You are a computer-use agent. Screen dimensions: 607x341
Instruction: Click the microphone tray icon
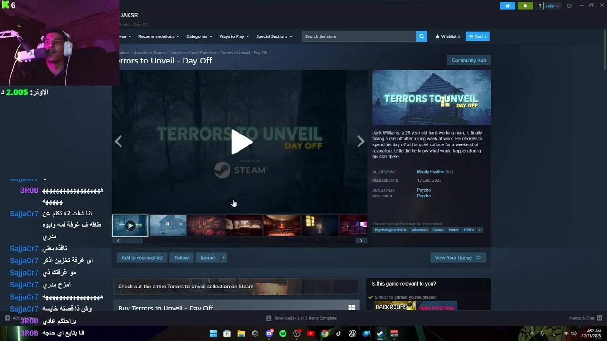click(x=542, y=333)
